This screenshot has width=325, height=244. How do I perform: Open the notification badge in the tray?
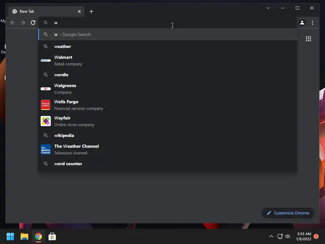316,236
